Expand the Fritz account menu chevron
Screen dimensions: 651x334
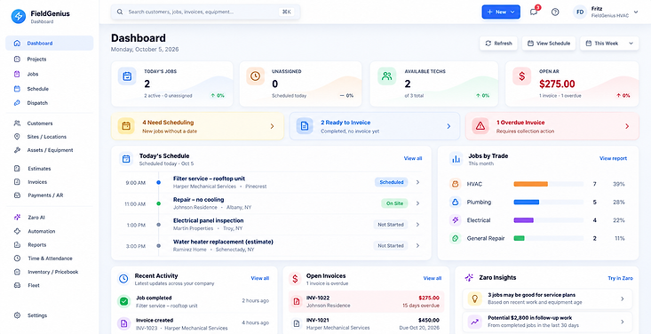click(x=636, y=12)
